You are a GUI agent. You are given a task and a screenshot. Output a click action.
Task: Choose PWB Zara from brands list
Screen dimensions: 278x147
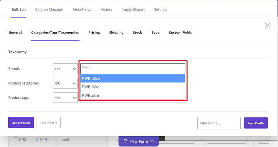point(133,95)
